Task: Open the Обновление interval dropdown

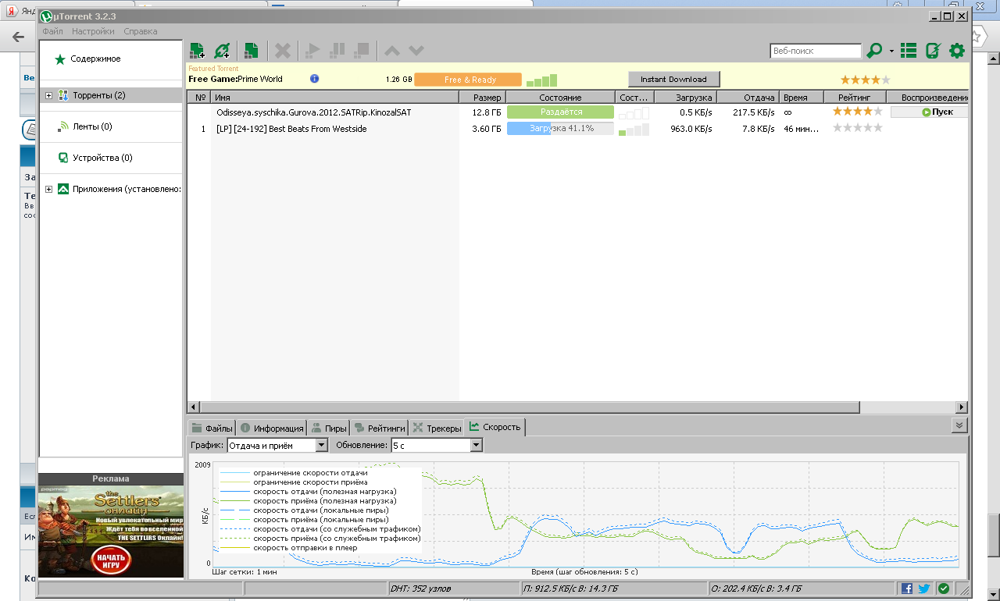Action: [x=437, y=445]
